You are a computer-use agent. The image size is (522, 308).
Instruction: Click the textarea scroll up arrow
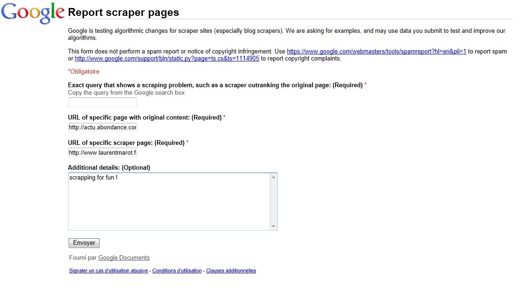(x=273, y=177)
